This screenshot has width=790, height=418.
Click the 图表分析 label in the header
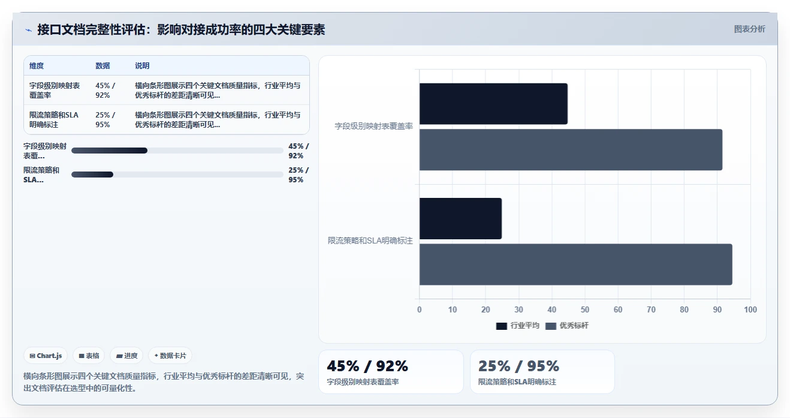749,29
